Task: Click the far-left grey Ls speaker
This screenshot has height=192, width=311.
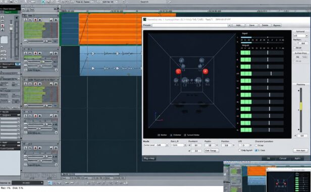Action: [x=176, y=80]
